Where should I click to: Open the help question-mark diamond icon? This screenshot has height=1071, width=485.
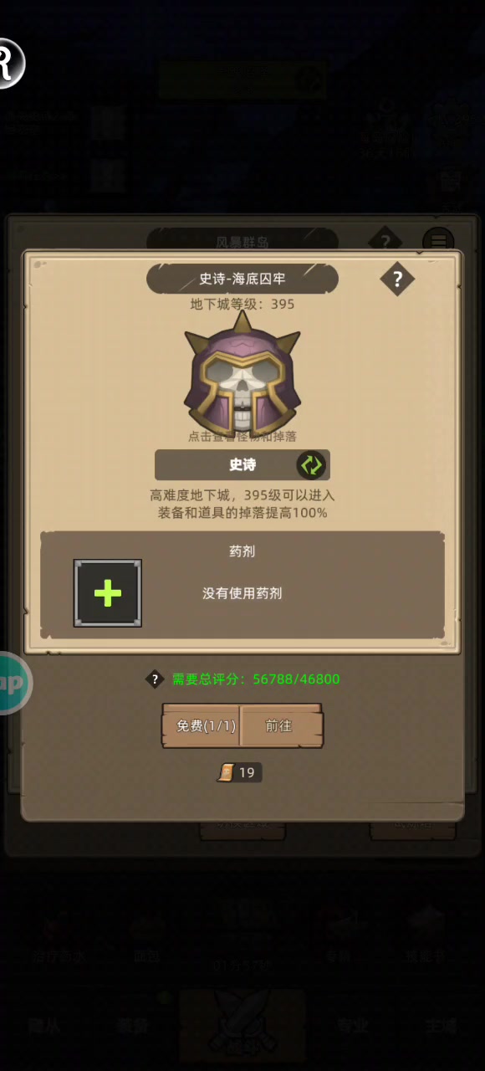tap(397, 279)
